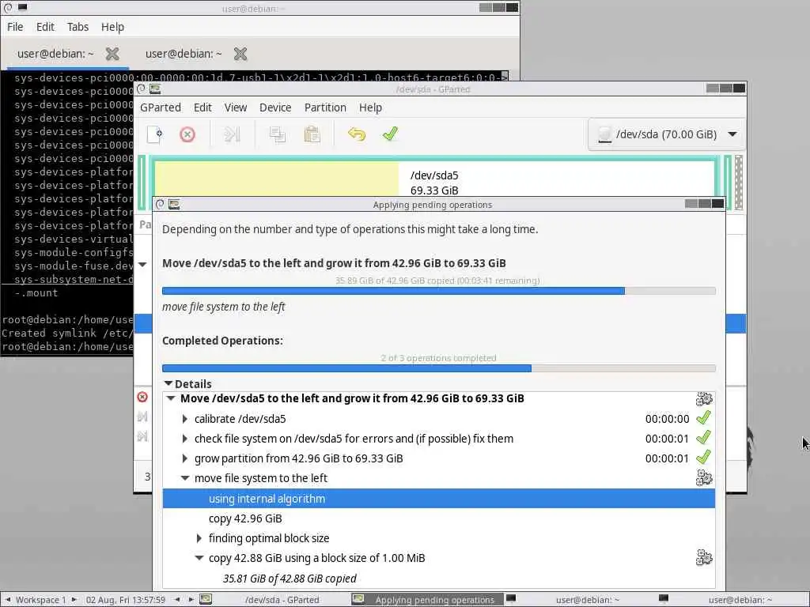Click the Copy partition toolbar icon
Image resolution: width=810 pixels, height=607 pixels.
click(x=278, y=134)
